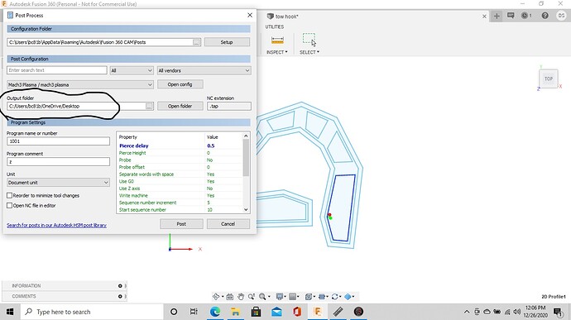Open the Help question mark icon
571x320 pixels.
[x=545, y=16]
